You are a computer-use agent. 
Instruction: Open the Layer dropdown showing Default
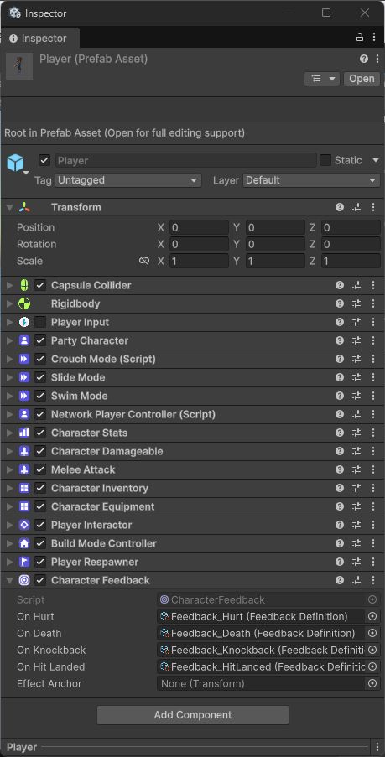click(311, 180)
